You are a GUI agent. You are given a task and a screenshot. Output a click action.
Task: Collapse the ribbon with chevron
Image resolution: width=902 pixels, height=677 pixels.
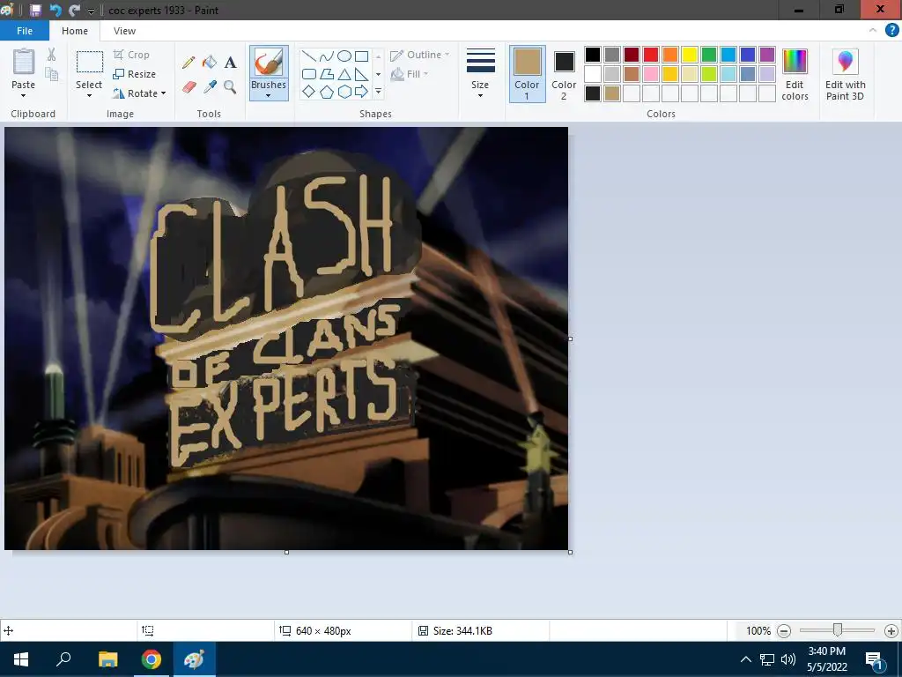coord(873,31)
